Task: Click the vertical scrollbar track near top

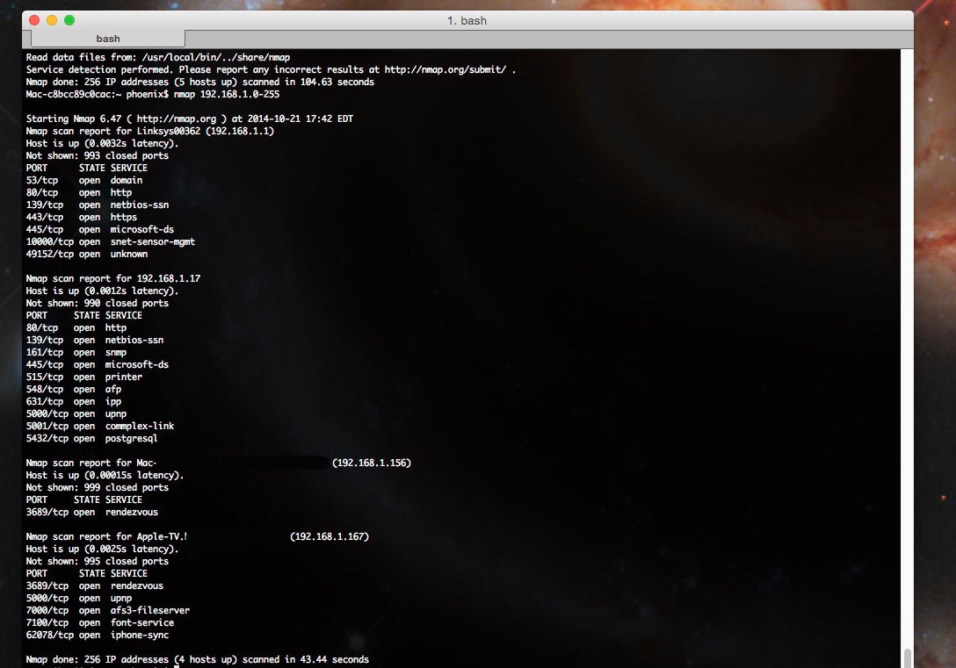Action: pyautogui.click(x=907, y=122)
